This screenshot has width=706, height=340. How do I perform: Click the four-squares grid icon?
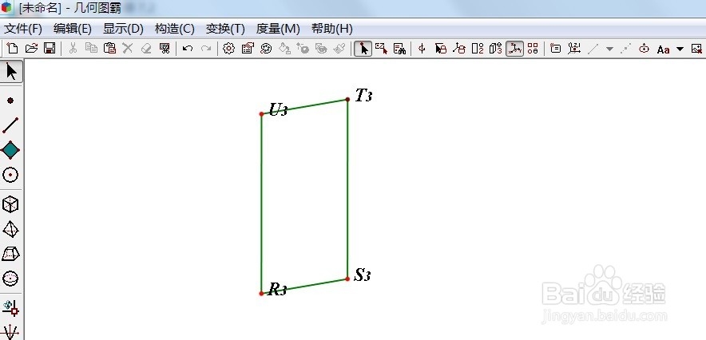click(x=533, y=48)
